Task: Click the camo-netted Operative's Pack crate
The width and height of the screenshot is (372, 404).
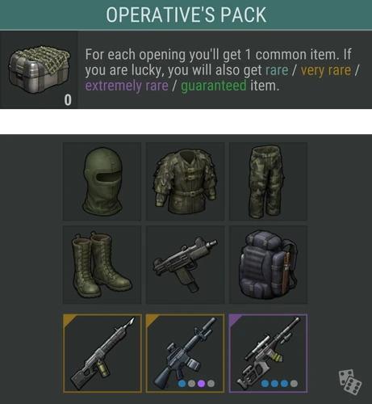Action: tap(40, 69)
